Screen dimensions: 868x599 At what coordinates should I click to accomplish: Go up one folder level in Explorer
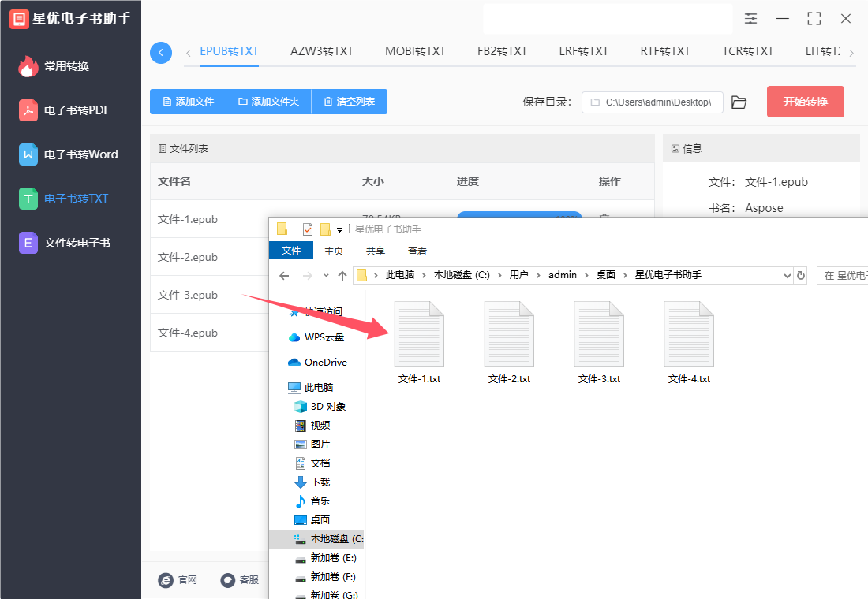click(x=342, y=275)
